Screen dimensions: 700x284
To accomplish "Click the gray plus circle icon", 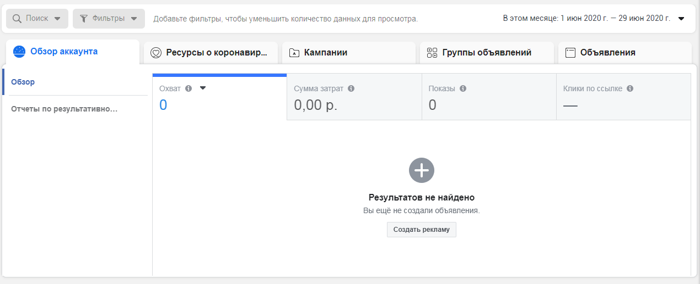I will tap(422, 170).
